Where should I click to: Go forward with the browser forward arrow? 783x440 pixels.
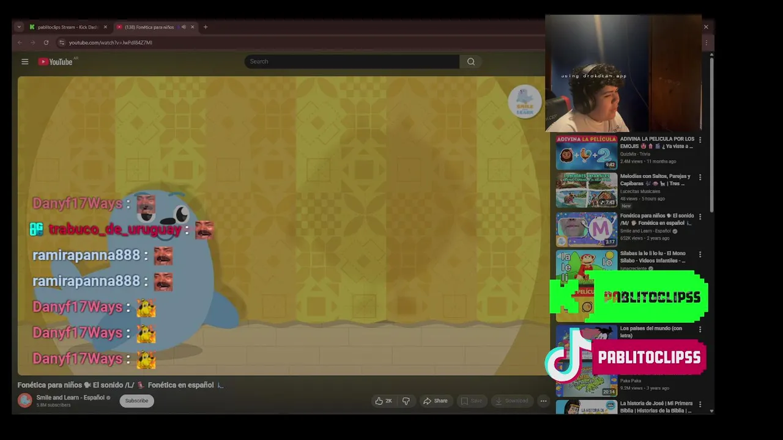32,43
